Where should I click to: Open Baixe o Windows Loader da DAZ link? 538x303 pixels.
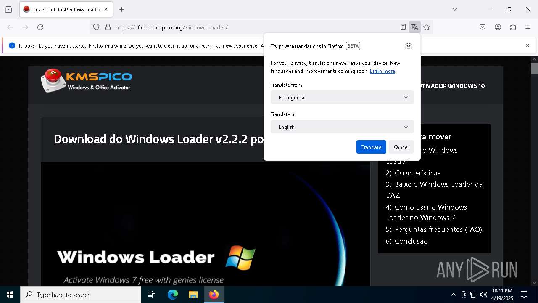click(x=434, y=190)
